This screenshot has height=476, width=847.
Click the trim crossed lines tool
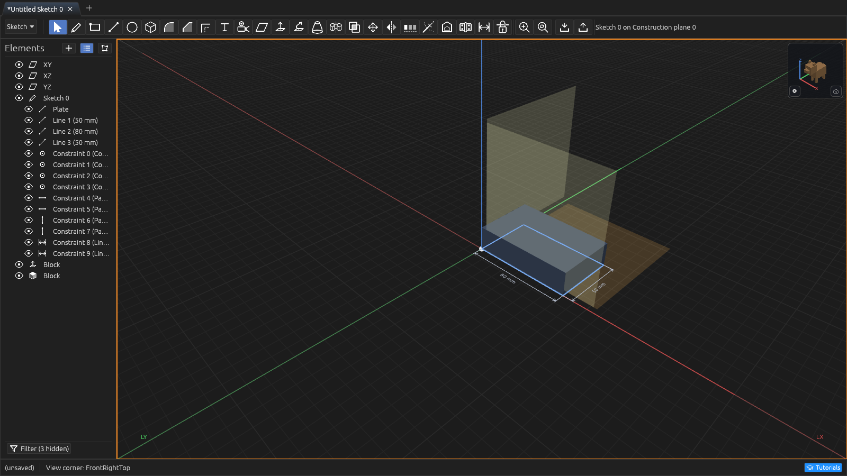(428, 27)
